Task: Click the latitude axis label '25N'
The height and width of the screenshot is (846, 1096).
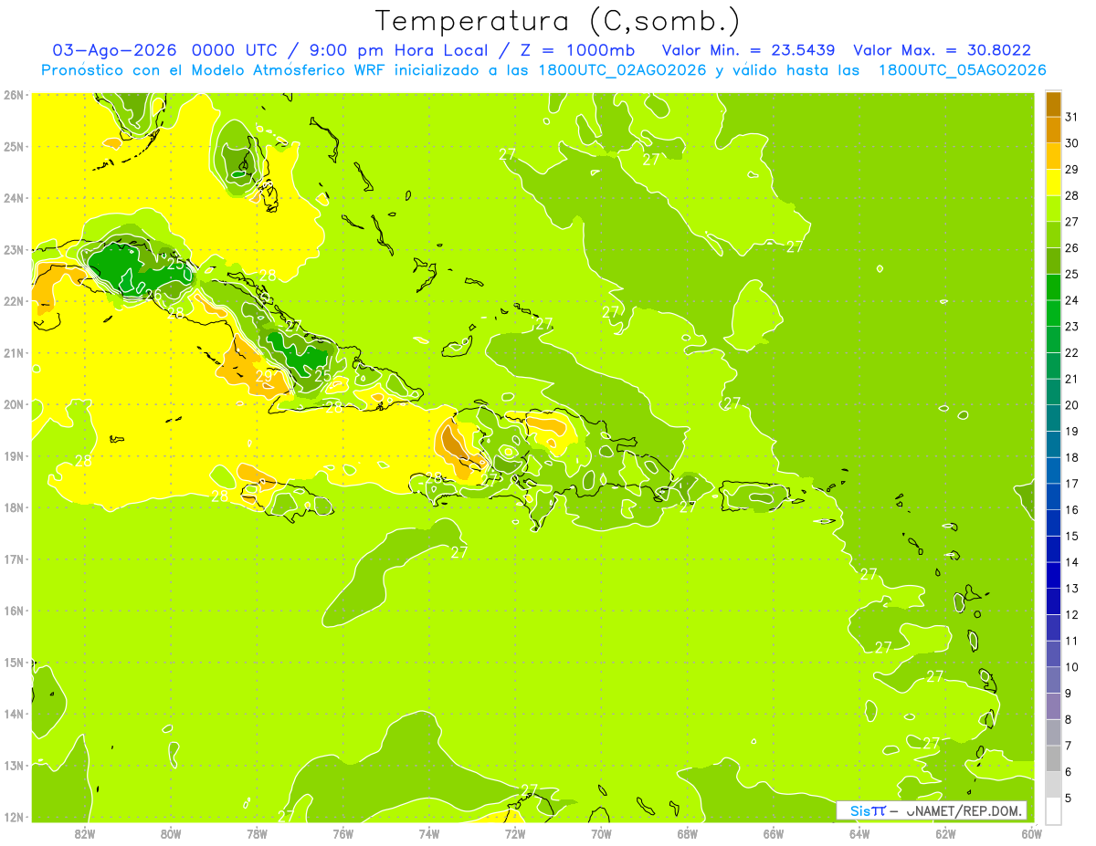Action: coord(14,146)
